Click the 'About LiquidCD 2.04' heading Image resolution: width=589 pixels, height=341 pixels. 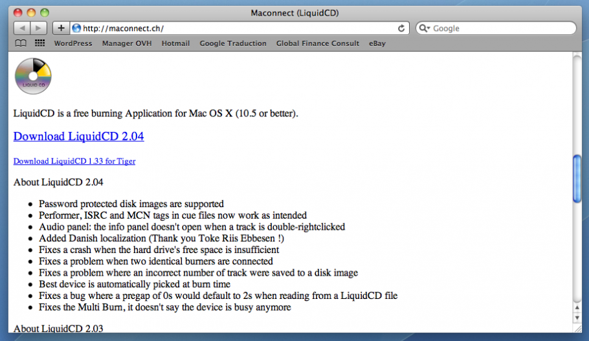[58, 182]
